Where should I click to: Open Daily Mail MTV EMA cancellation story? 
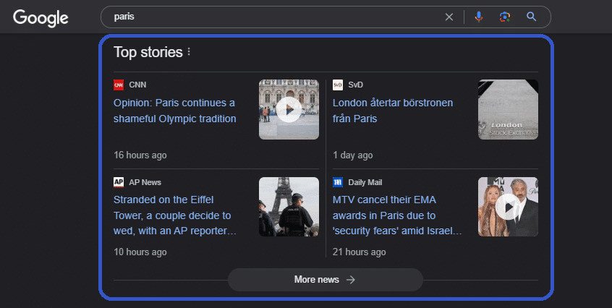tap(397, 215)
